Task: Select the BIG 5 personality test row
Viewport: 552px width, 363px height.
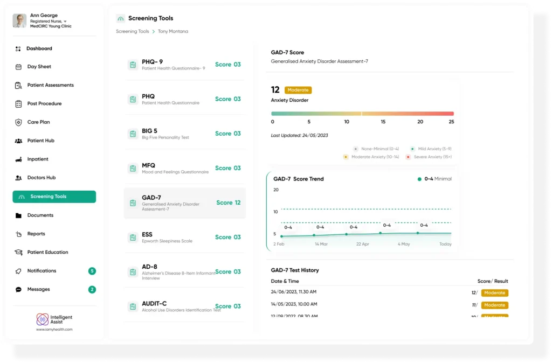Action: [184, 134]
